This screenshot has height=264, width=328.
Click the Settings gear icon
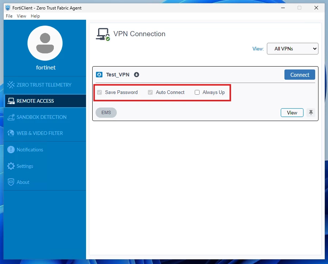point(11,166)
